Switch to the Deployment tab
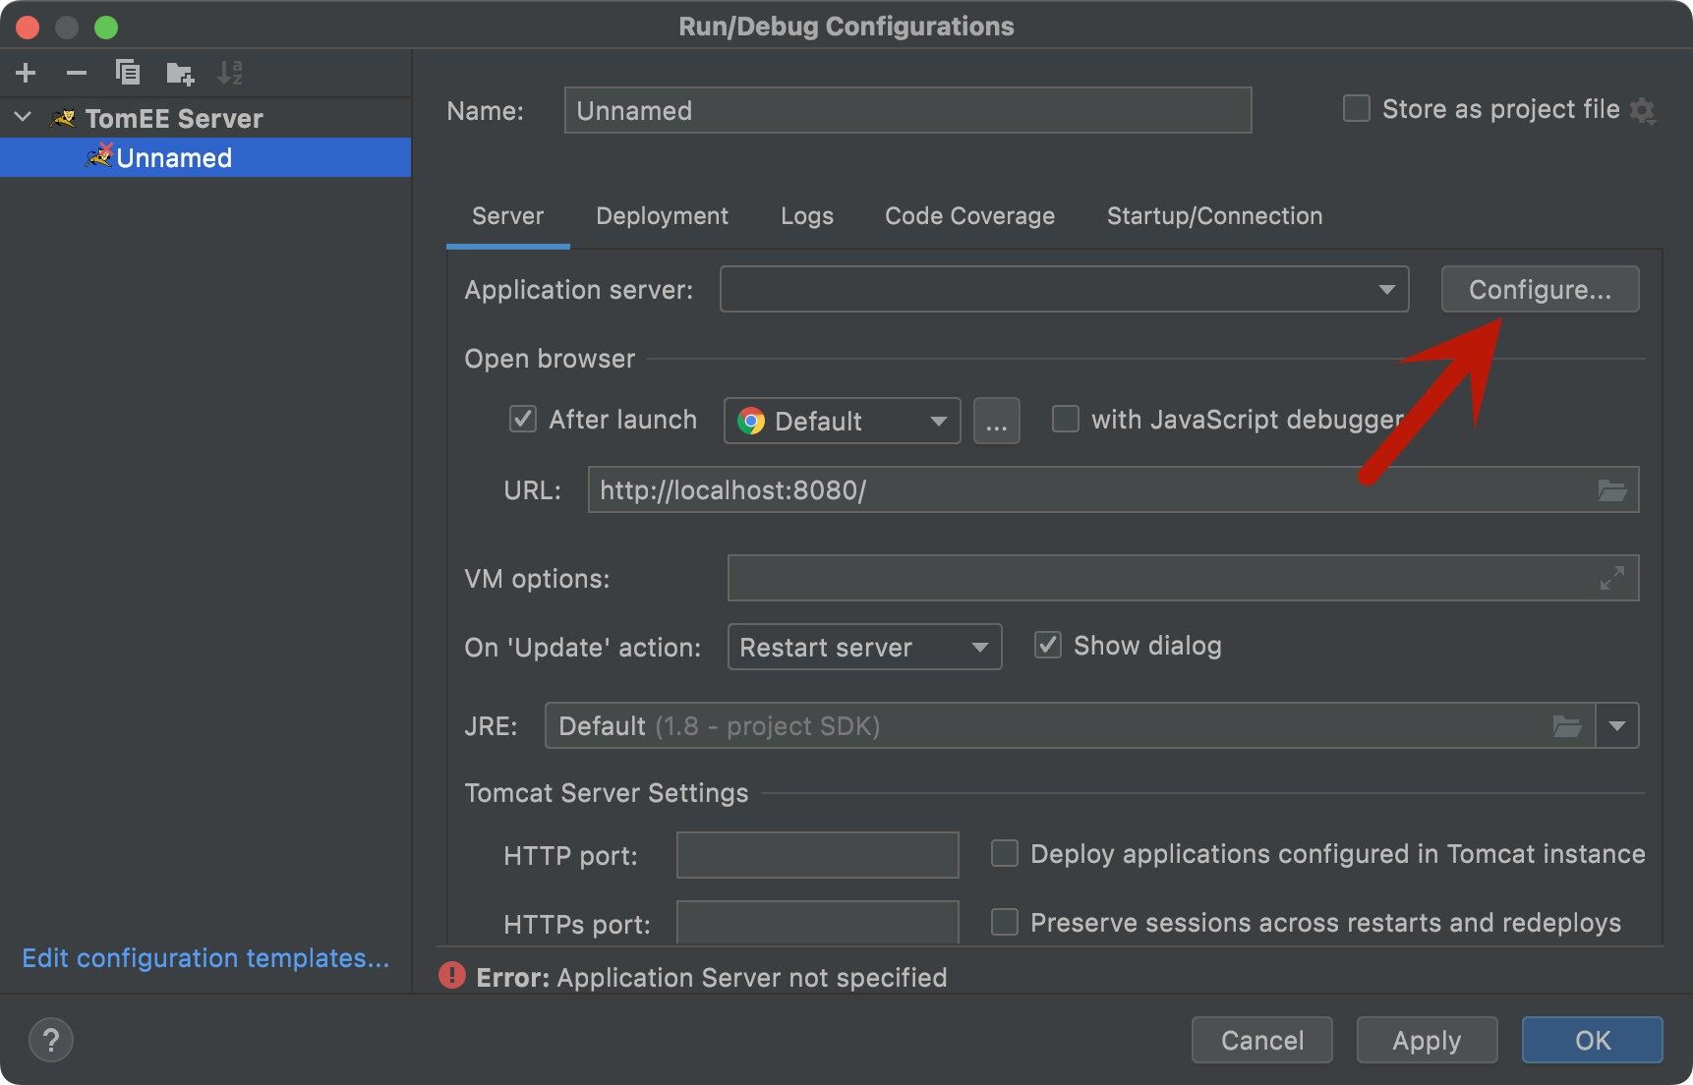The image size is (1693, 1085). pyautogui.click(x=662, y=215)
